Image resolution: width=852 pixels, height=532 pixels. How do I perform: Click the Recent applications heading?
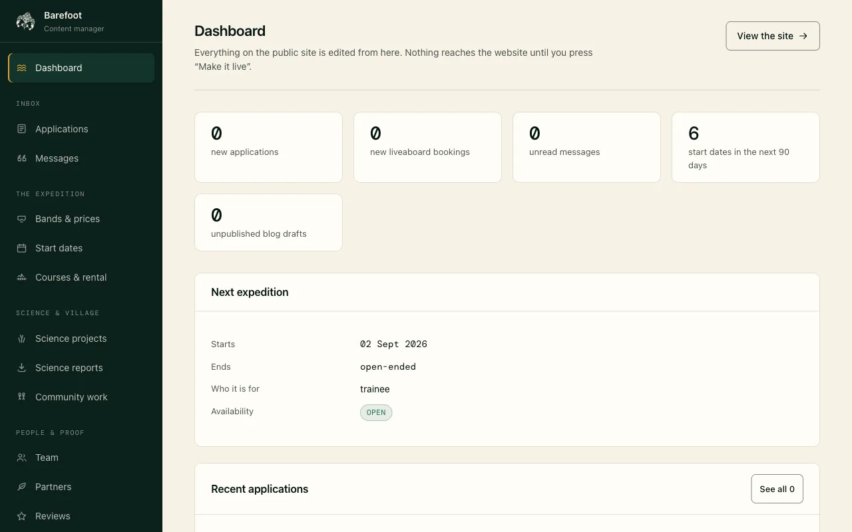260,489
